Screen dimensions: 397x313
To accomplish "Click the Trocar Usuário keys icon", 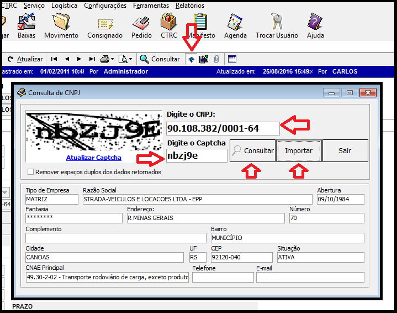I will click(277, 24).
